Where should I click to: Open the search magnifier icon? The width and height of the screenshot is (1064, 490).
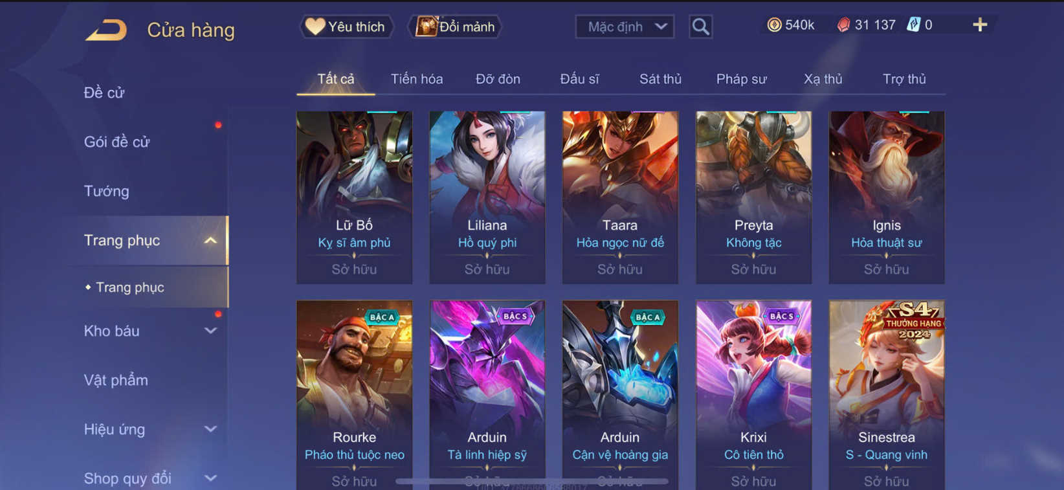pyautogui.click(x=700, y=27)
